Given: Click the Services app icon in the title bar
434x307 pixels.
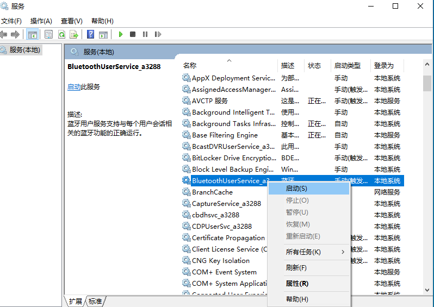Looking at the screenshot, I should tap(4, 6).
